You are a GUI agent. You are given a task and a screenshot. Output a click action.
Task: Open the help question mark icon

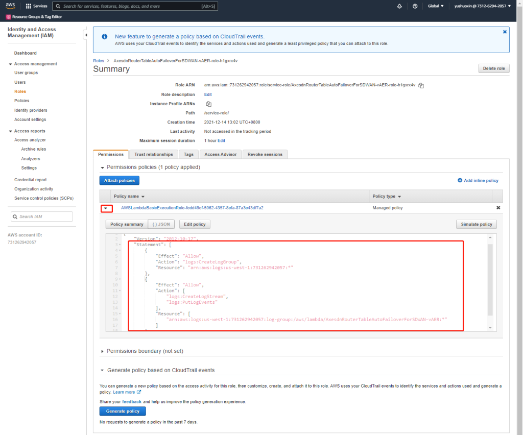pyautogui.click(x=415, y=6)
